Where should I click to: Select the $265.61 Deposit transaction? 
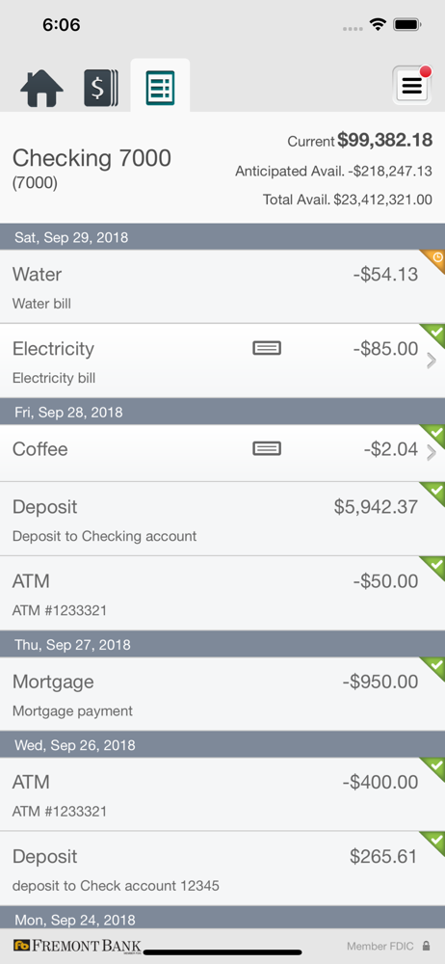pyautogui.click(x=222, y=869)
